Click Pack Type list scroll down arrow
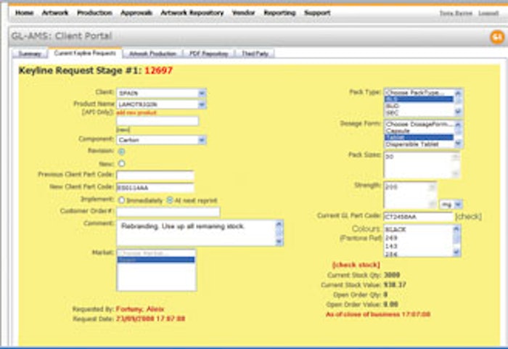Screen dimensions: 508x349 point(458,112)
